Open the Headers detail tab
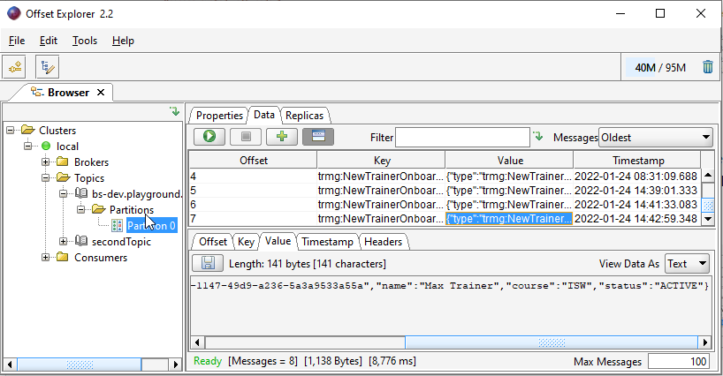 point(384,242)
